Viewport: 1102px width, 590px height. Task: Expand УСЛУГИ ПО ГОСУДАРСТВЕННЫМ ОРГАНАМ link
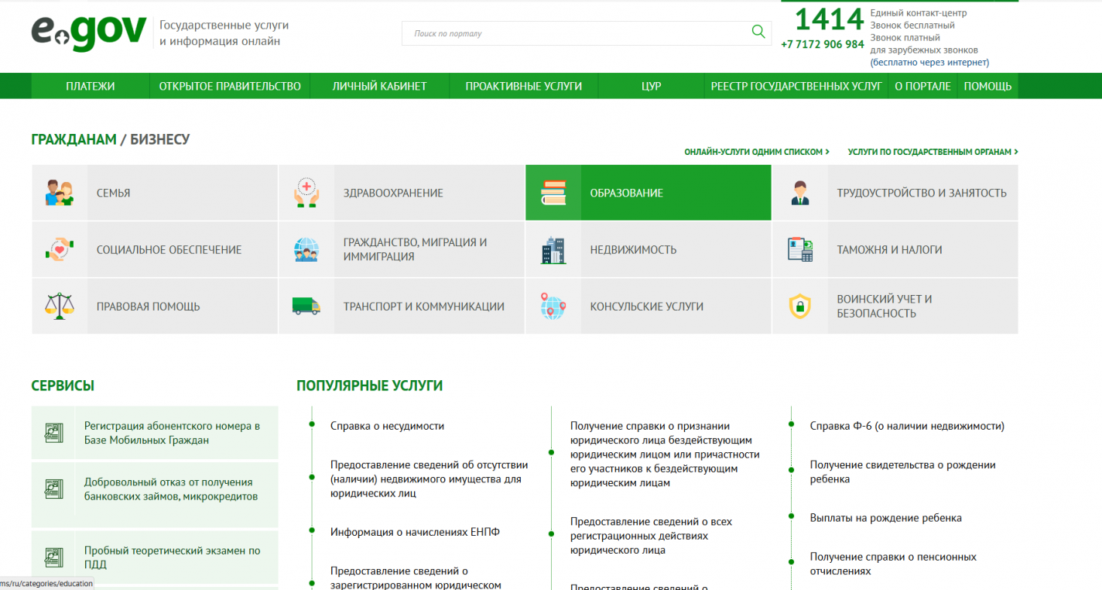pos(933,153)
